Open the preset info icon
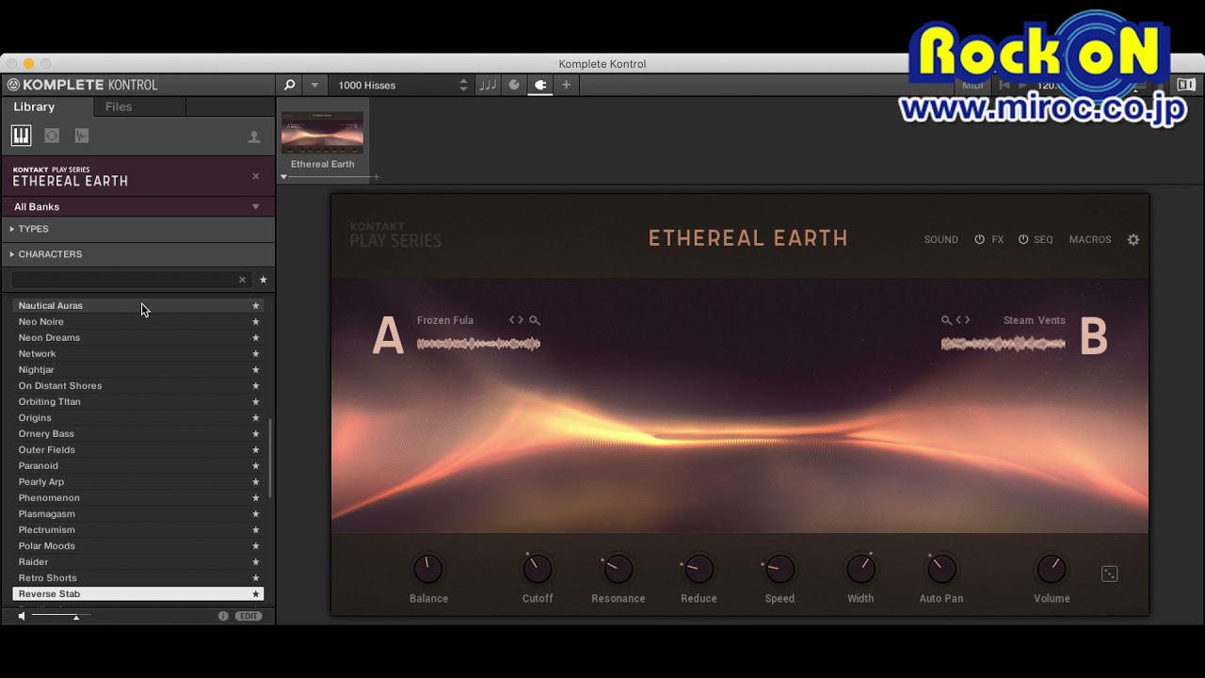Viewport: 1205px width, 678px height. pyautogui.click(x=223, y=616)
